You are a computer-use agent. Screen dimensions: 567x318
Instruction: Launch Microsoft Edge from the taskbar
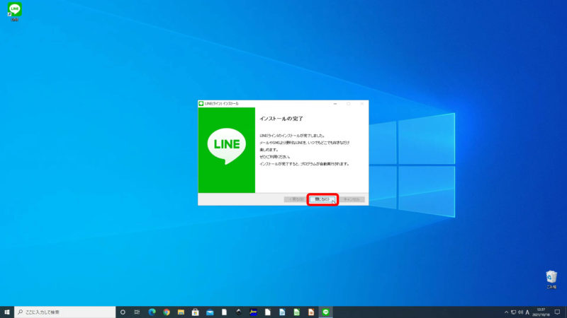click(x=152, y=312)
